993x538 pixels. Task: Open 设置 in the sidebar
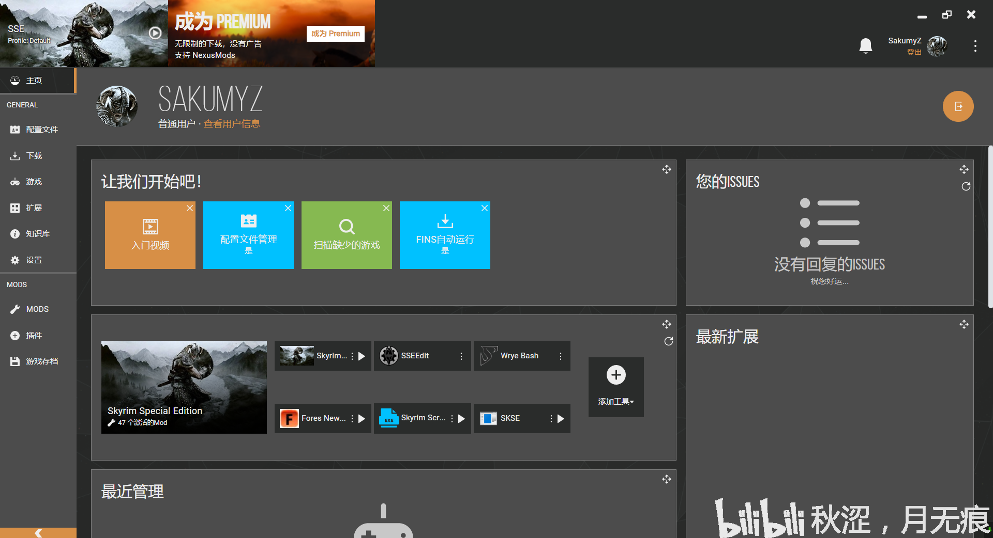coord(38,260)
